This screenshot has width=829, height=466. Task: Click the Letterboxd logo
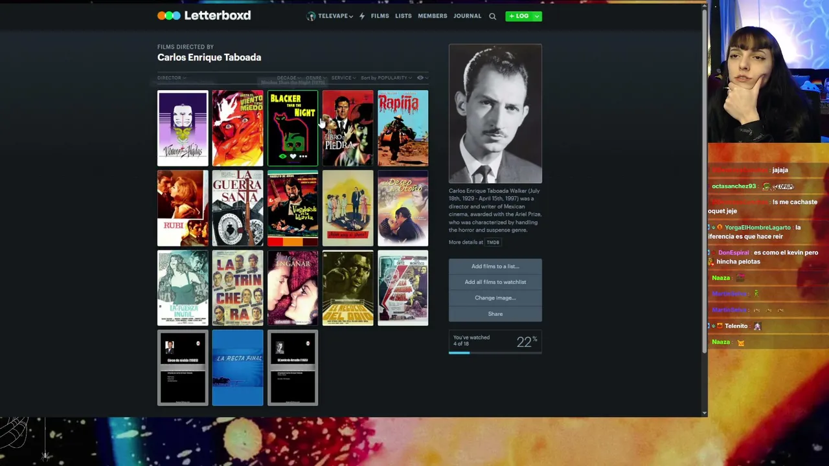click(204, 16)
